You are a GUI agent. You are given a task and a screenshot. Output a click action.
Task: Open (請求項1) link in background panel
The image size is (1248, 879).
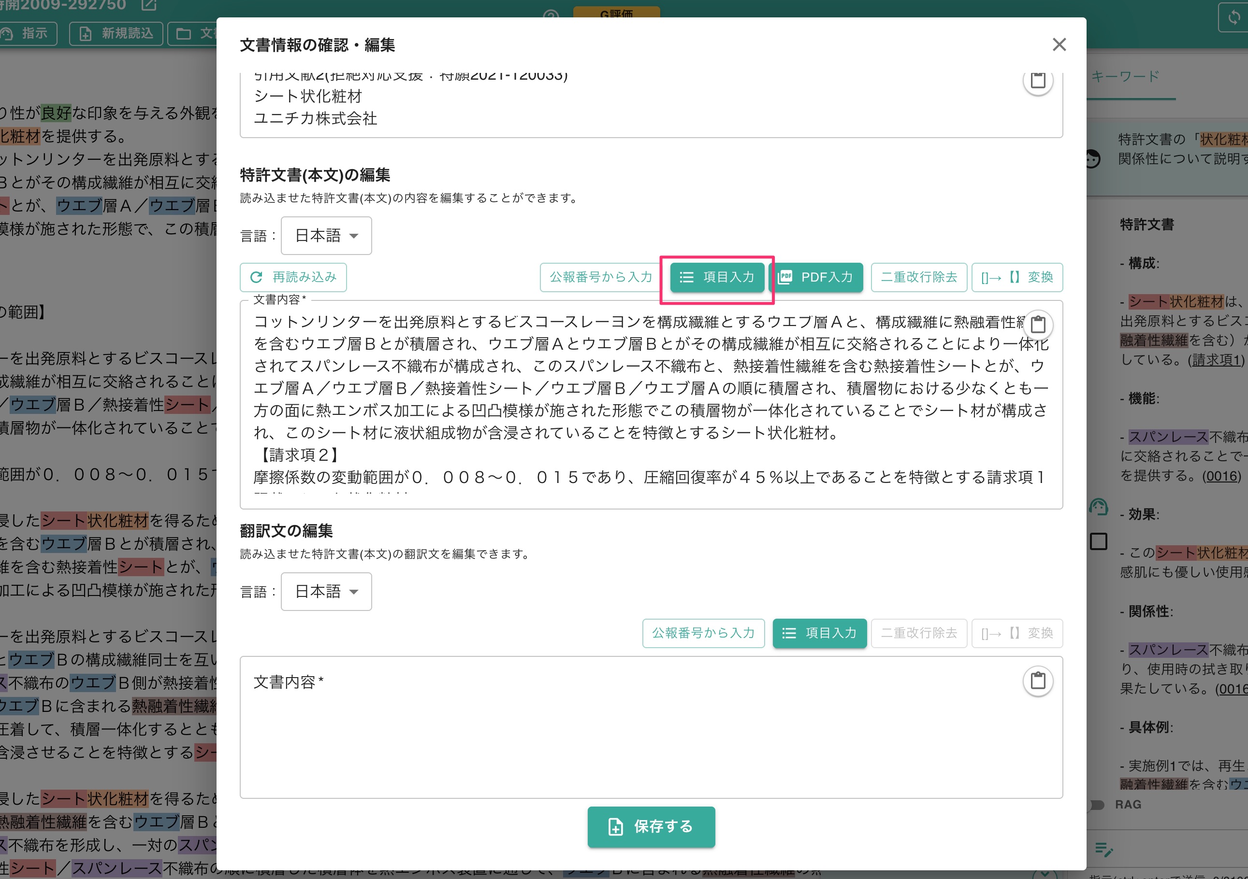(1217, 360)
